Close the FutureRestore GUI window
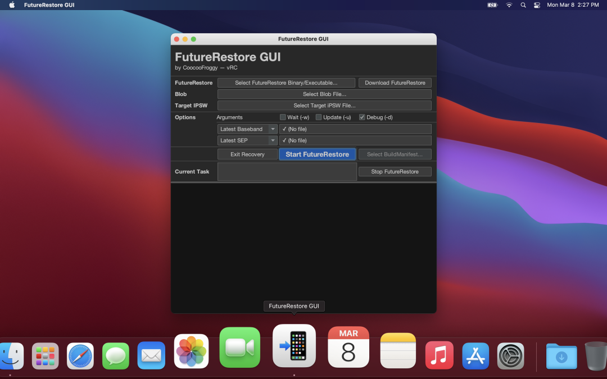Image resolution: width=607 pixels, height=379 pixels. coord(176,39)
